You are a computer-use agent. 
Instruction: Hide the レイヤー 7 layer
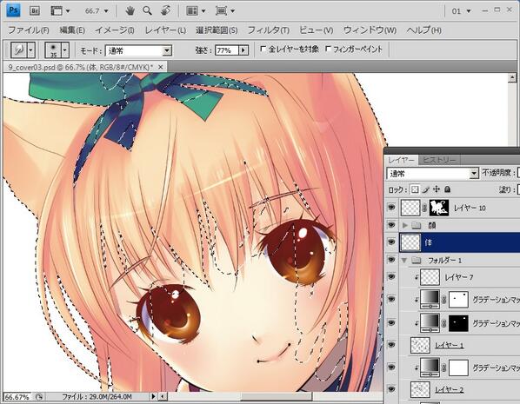click(x=391, y=277)
